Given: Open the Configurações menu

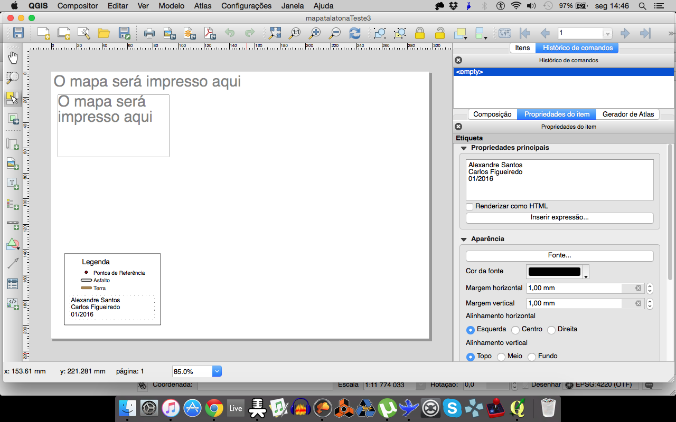Looking at the screenshot, I should coord(246,6).
